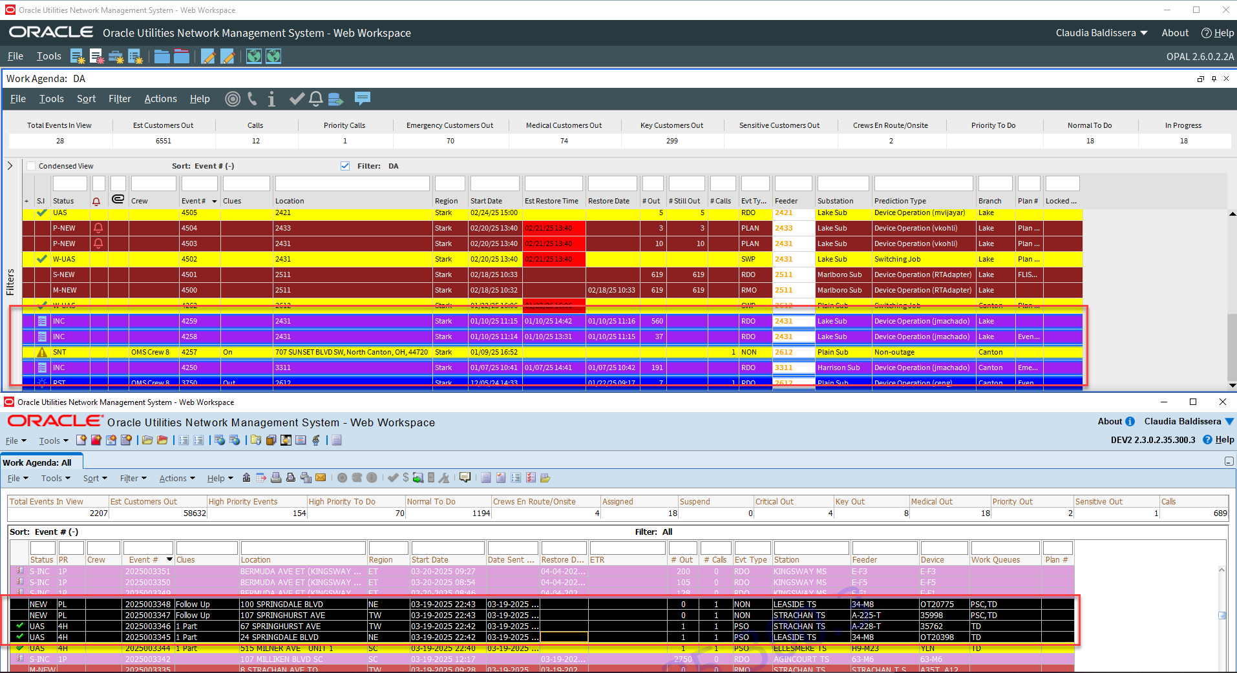Click the info 'i' icon in DA toolbar
The height and width of the screenshot is (673, 1237).
point(271,99)
